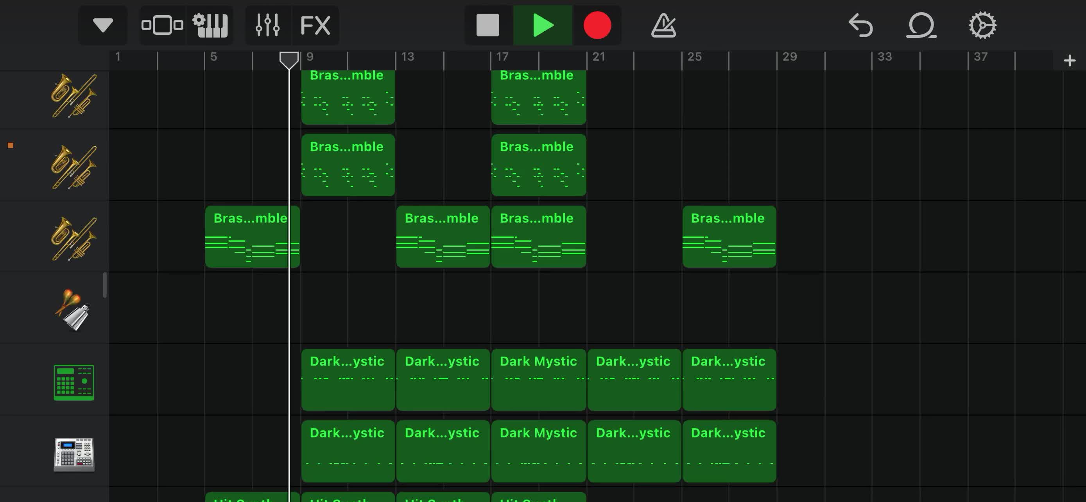Add a song section with the plus button

tap(1069, 61)
